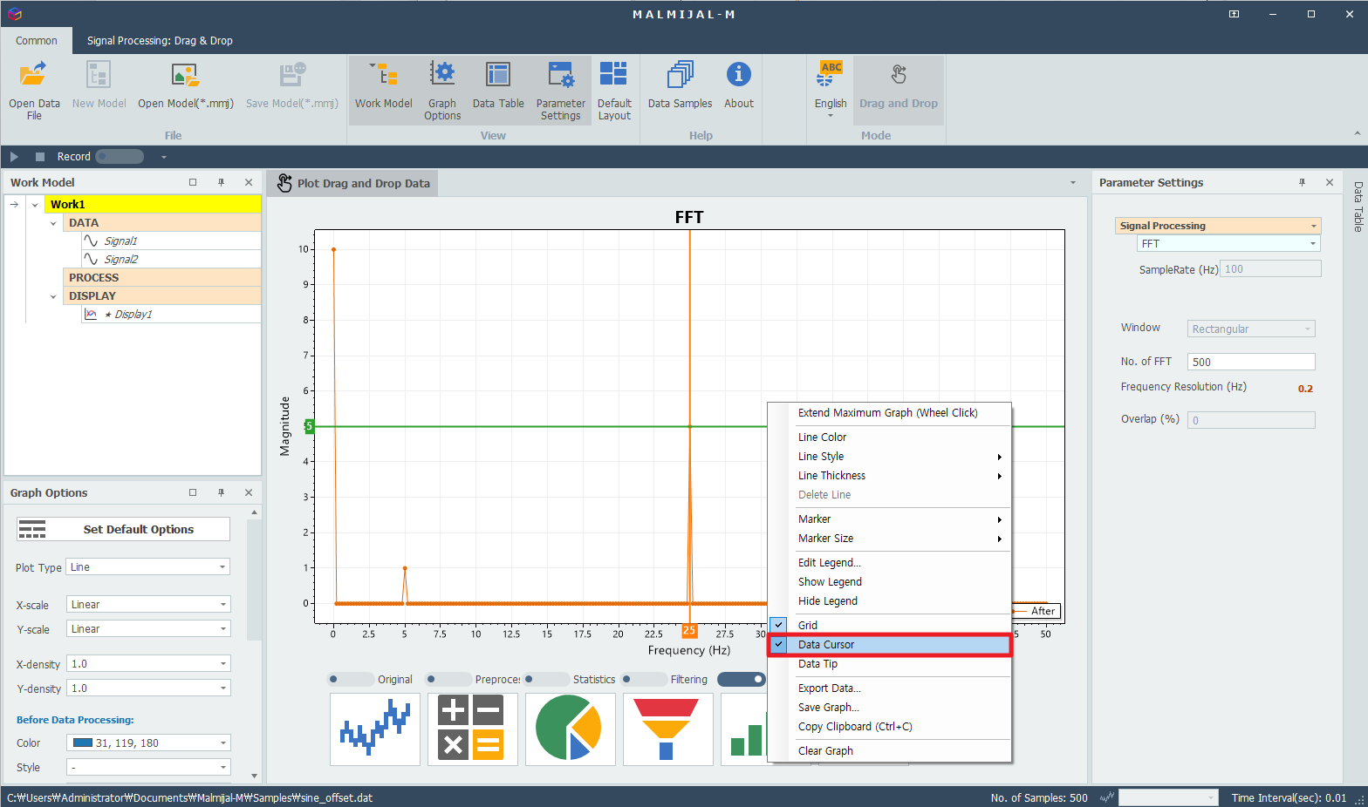Reset to Default Layout
The width and height of the screenshot is (1368, 807).
click(x=614, y=90)
